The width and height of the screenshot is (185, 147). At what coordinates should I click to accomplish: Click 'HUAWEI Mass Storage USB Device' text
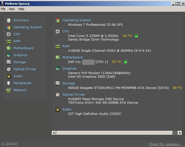tap(96, 99)
